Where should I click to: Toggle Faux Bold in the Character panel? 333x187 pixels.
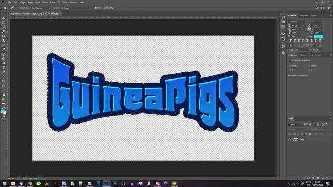tap(291, 41)
